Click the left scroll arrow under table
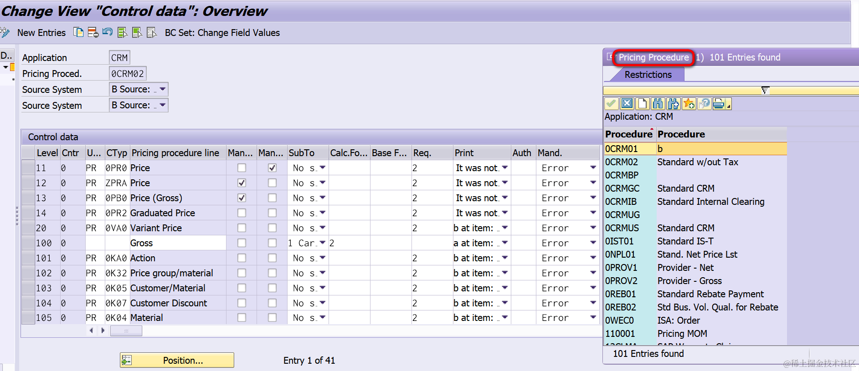The image size is (859, 371). [92, 330]
